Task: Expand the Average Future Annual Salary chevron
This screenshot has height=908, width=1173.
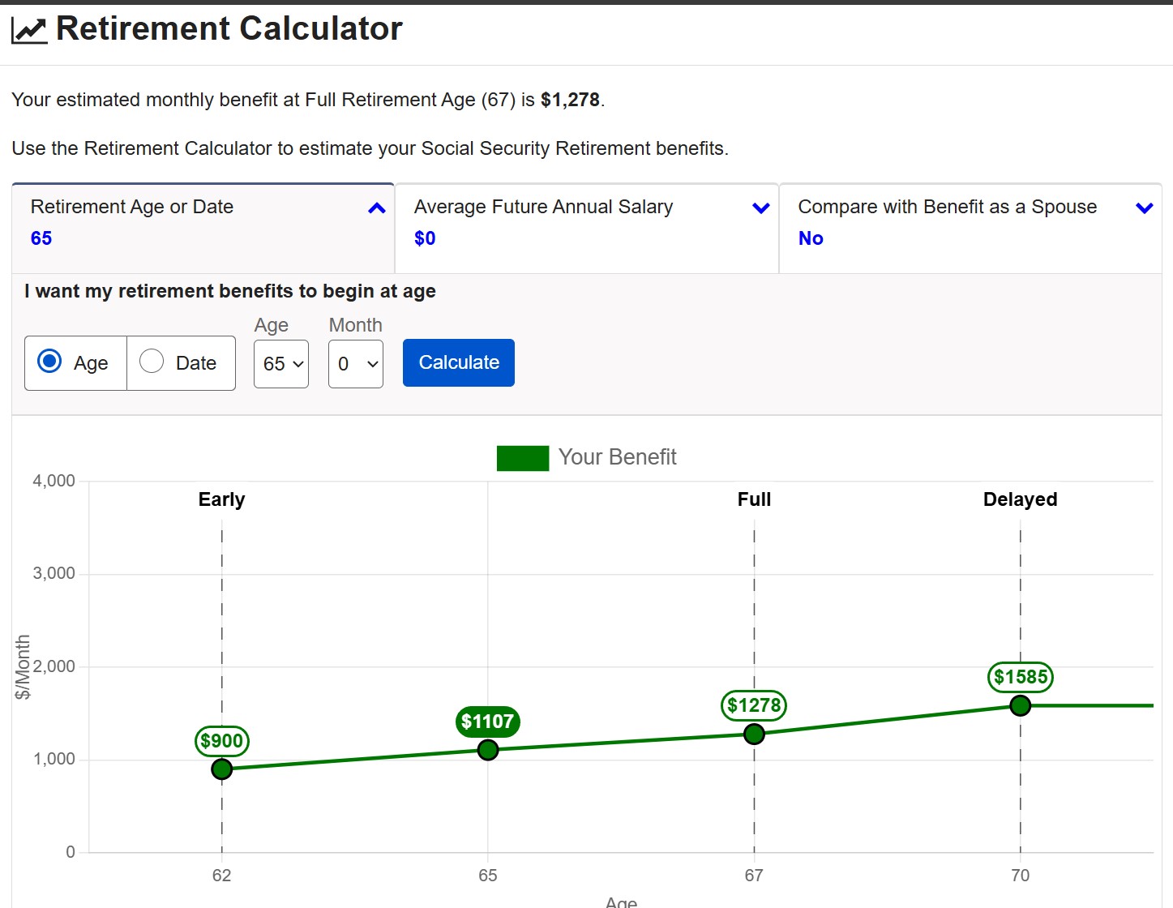Action: (760, 208)
